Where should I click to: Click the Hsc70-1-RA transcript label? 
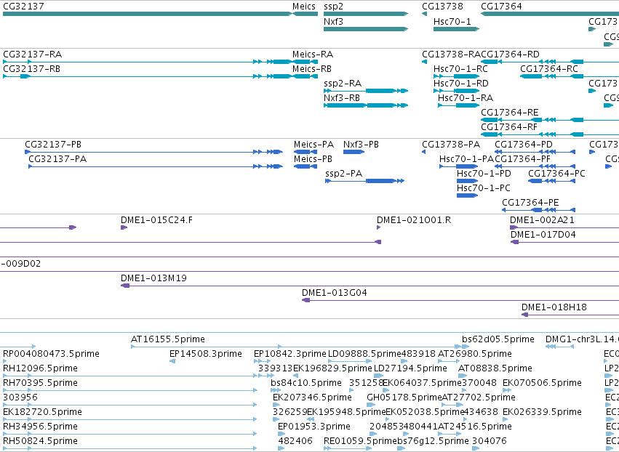coord(466,98)
